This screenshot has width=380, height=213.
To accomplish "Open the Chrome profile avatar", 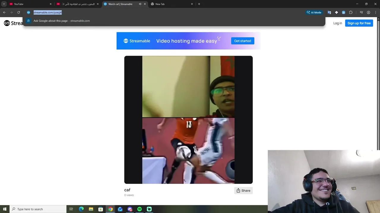I will (368, 12).
